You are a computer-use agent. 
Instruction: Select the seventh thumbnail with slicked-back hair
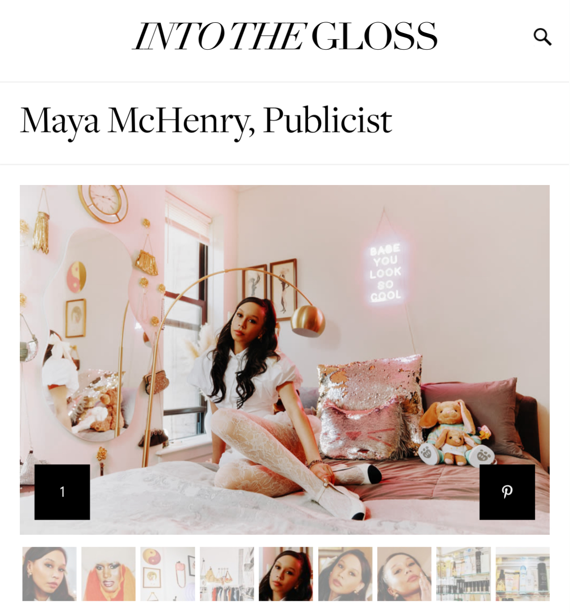click(404, 574)
